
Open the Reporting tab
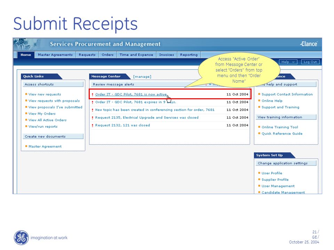(189, 55)
